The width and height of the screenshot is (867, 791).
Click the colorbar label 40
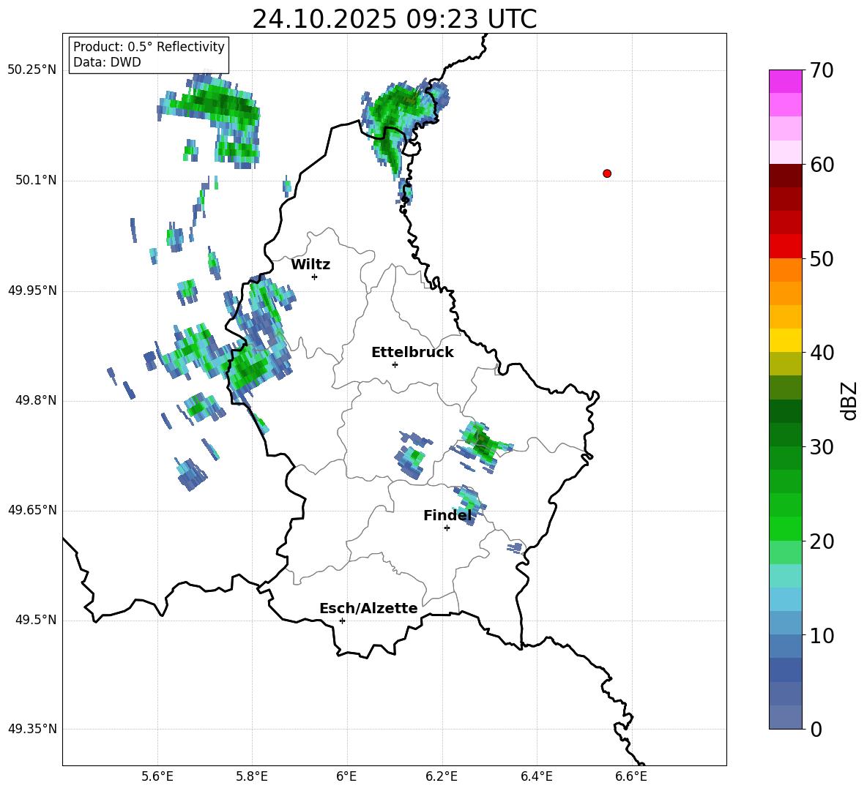coord(822,353)
